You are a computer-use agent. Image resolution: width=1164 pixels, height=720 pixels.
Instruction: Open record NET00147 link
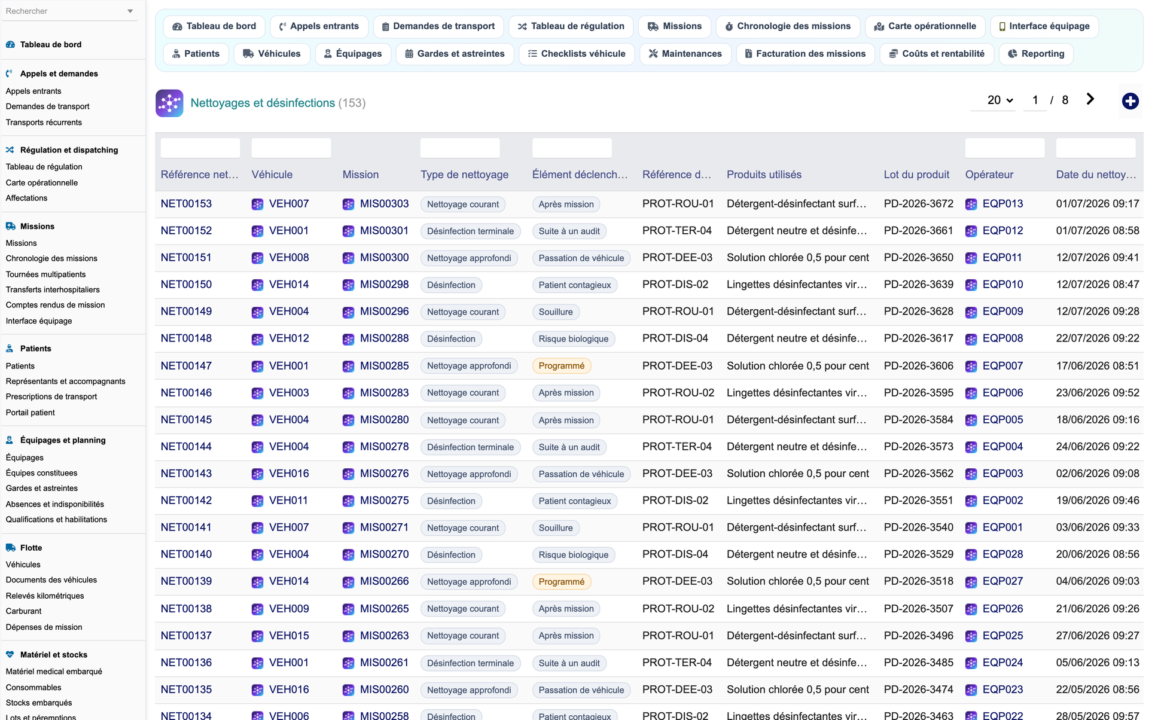(x=186, y=366)
